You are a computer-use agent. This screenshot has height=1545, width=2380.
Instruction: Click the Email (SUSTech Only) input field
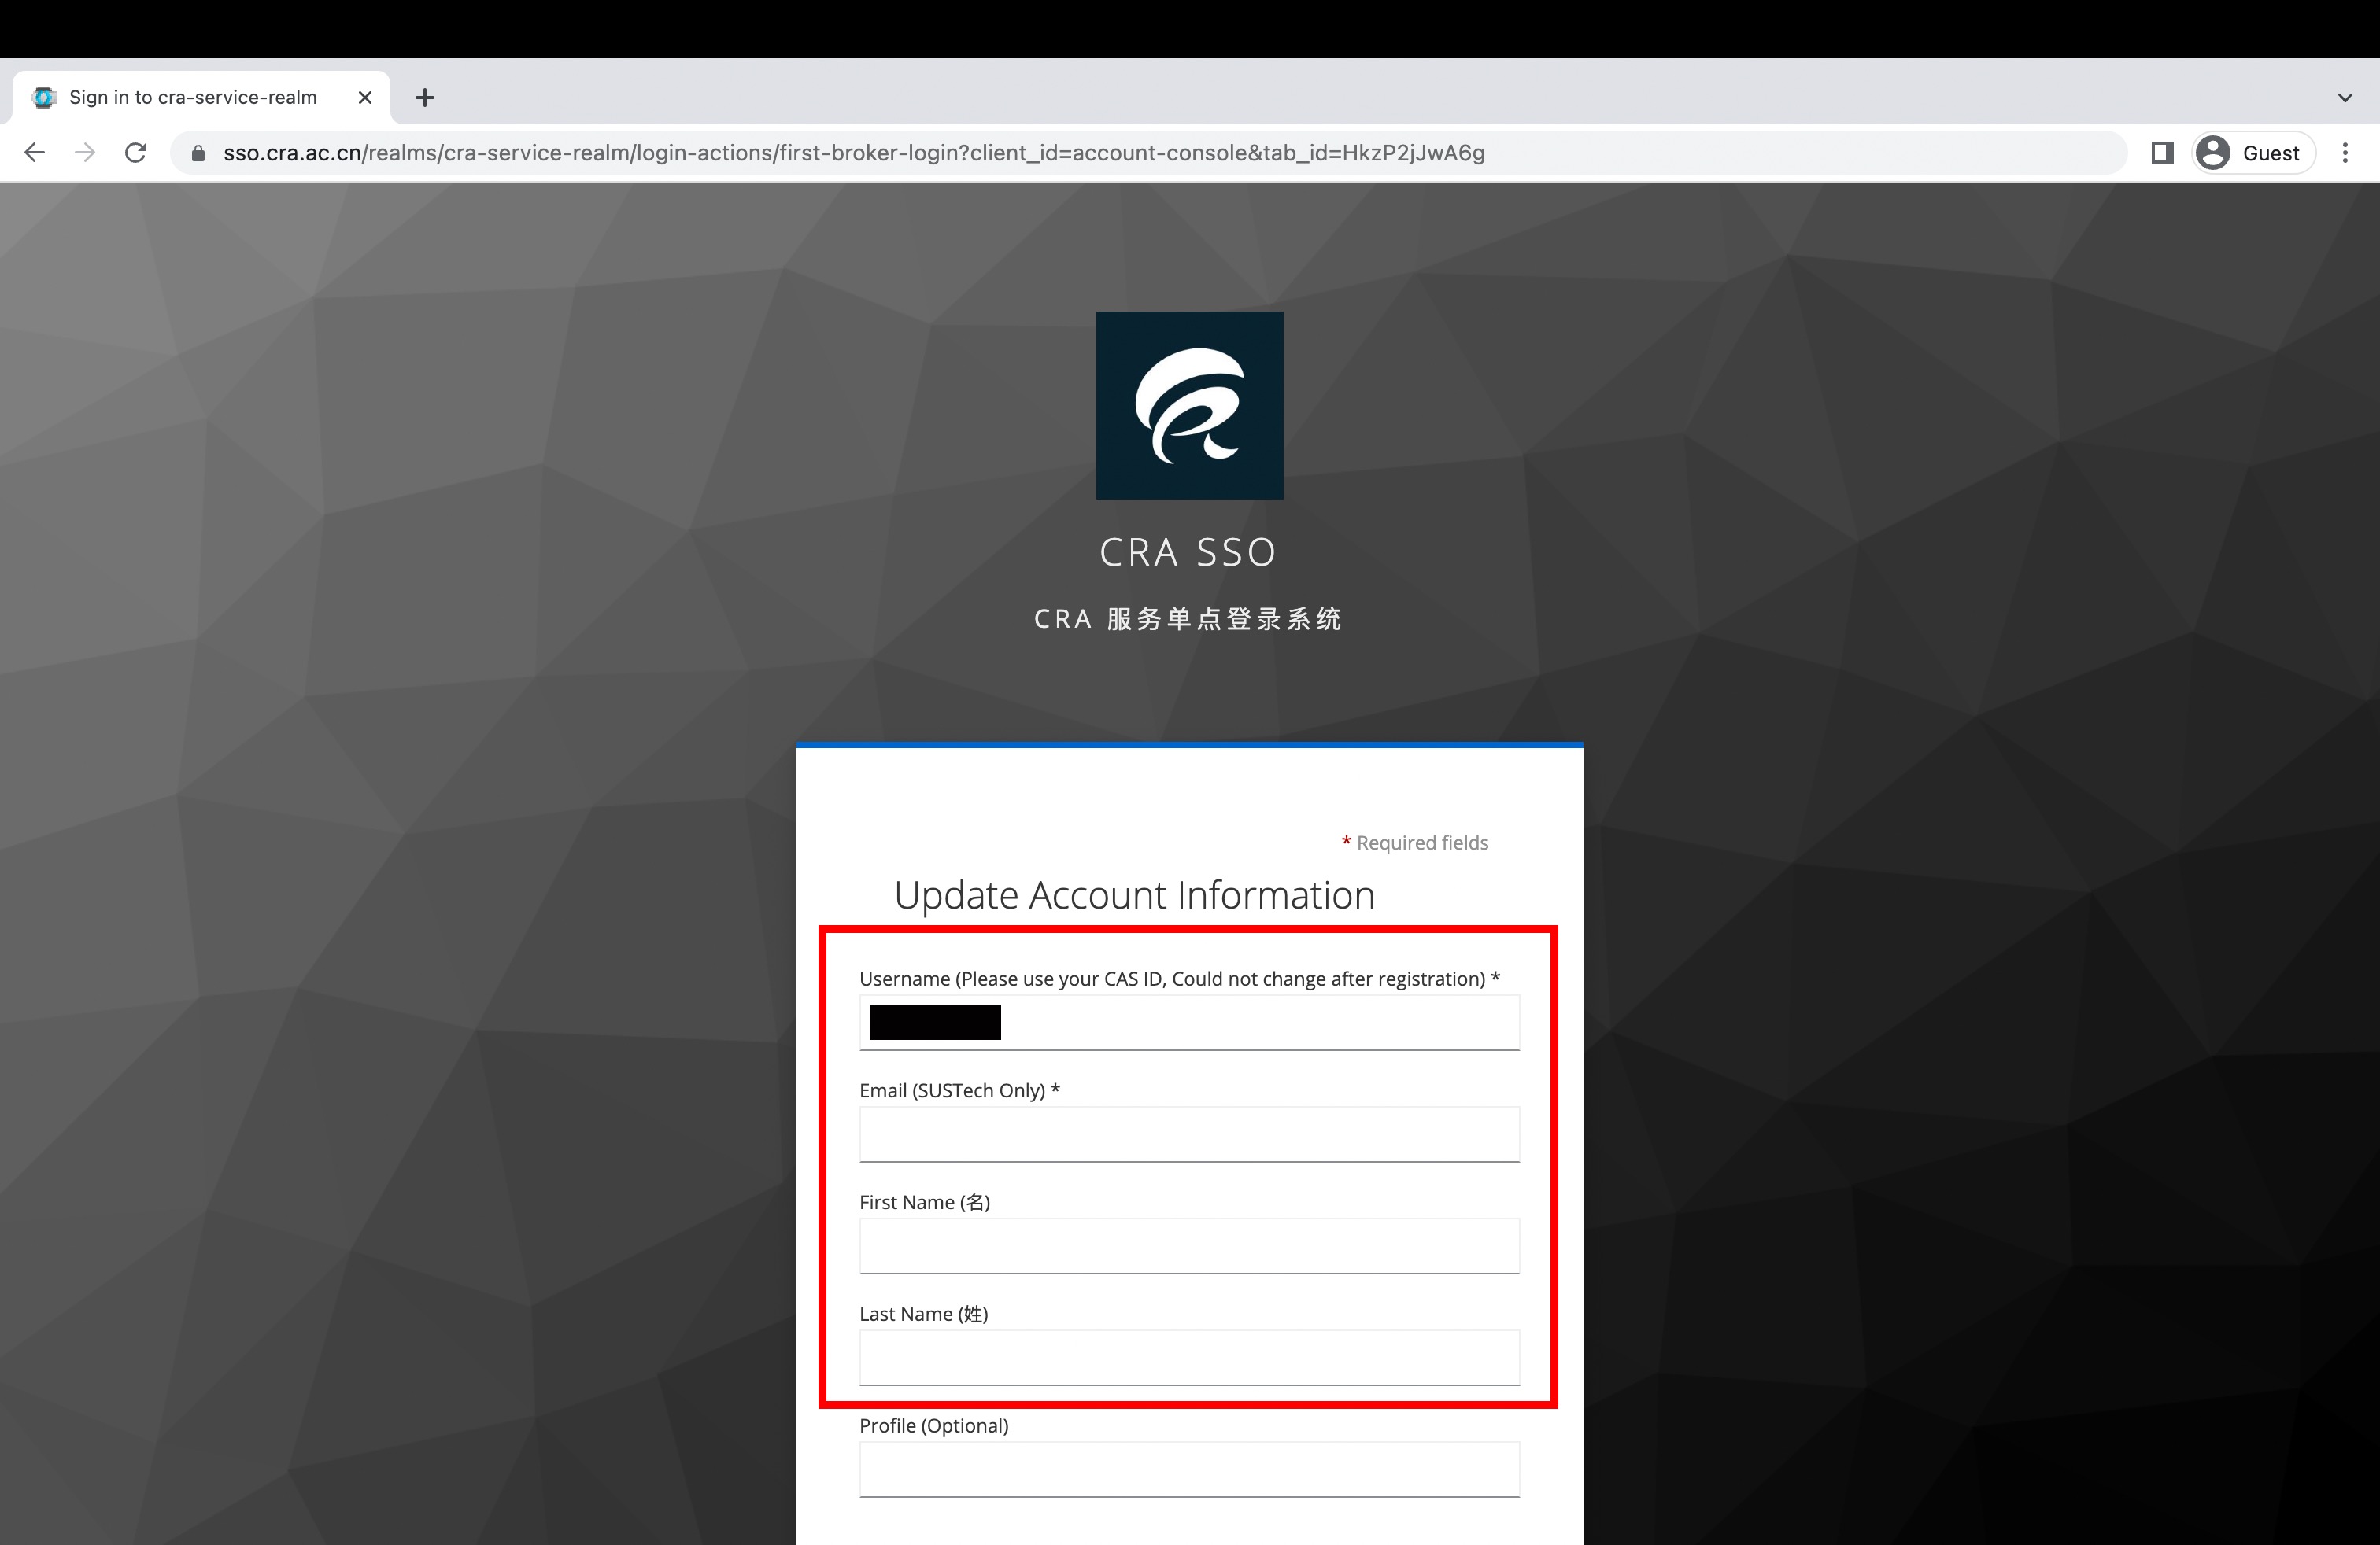pos(1188,1134)
